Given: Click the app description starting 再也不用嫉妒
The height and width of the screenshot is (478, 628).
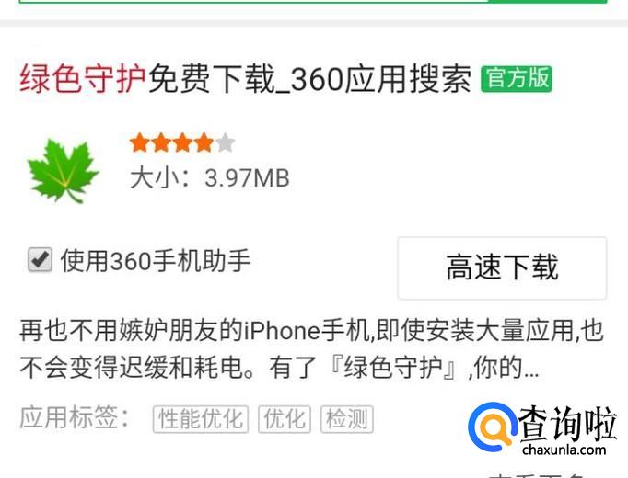Looking at the screenshot, I should click(x=311, y=349).
